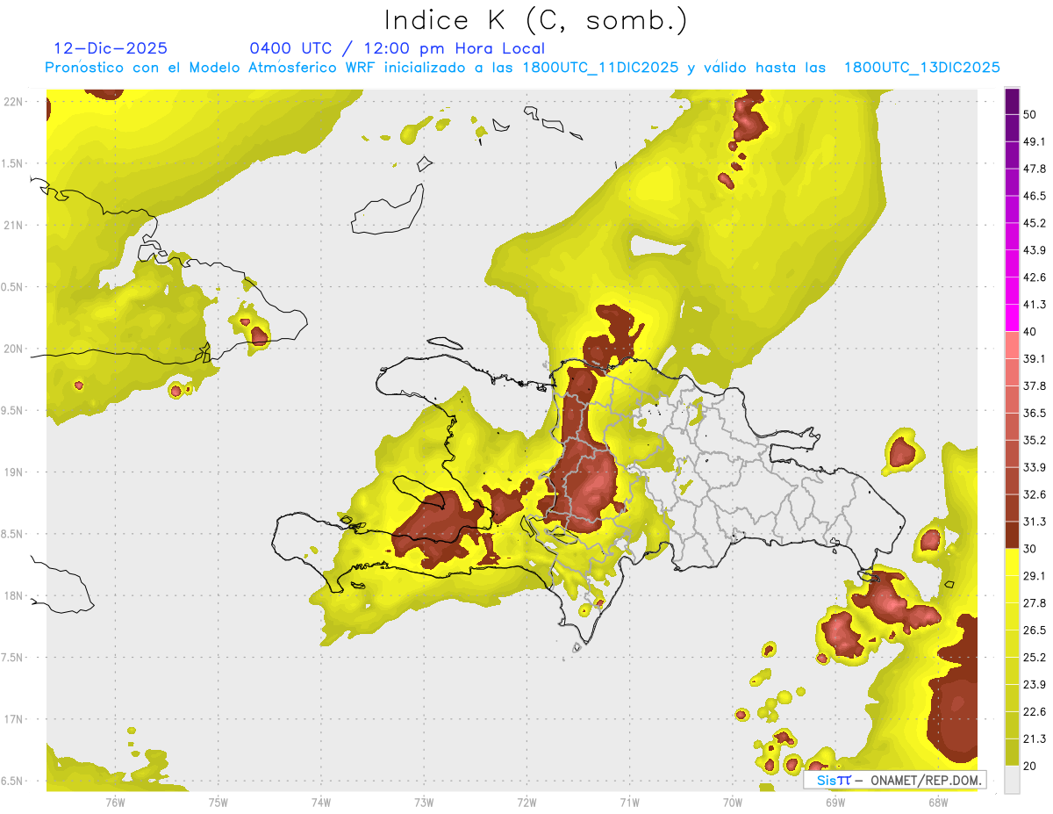Screen dimensions: 1053x814
Task: Click the colorbar value "43.9"
Action: tap(1035, 250)
